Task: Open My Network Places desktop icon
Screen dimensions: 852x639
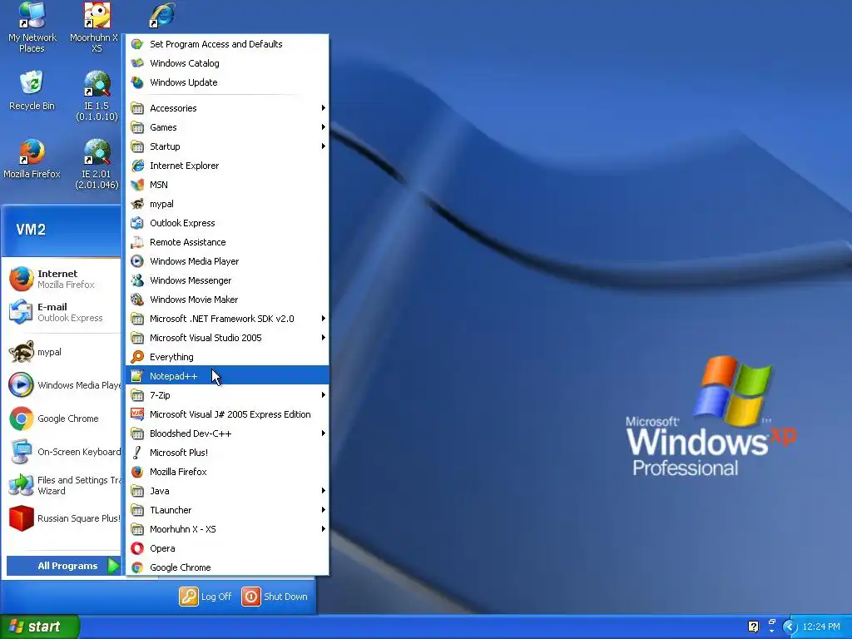Action: 32,27
